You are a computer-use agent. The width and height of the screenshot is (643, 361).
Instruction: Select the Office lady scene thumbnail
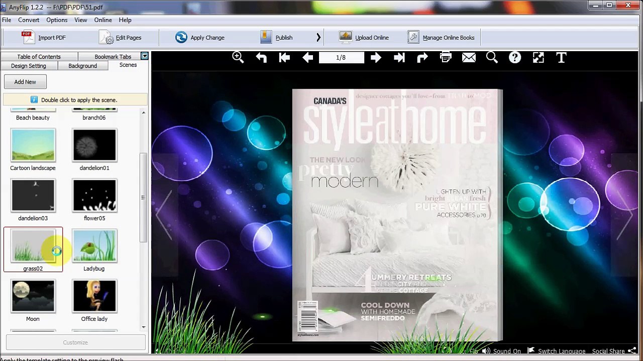(94, 296)
